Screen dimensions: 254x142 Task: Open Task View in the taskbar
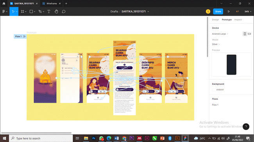[77, 138]
